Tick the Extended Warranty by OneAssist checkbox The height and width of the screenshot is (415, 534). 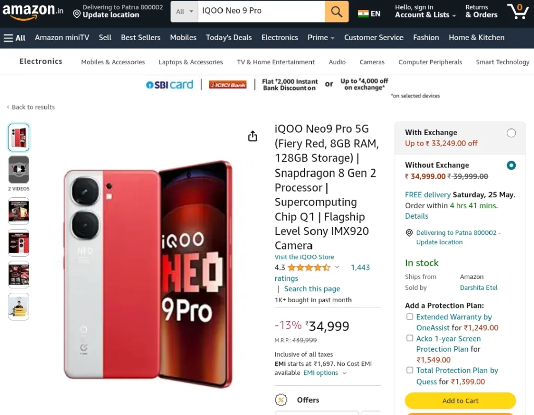[410, 317]
